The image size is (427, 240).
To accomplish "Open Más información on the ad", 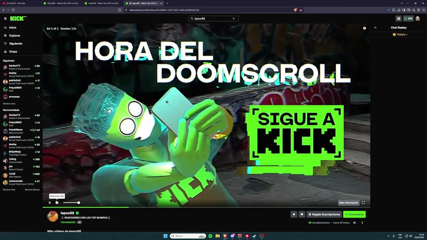I will [349, 203].
